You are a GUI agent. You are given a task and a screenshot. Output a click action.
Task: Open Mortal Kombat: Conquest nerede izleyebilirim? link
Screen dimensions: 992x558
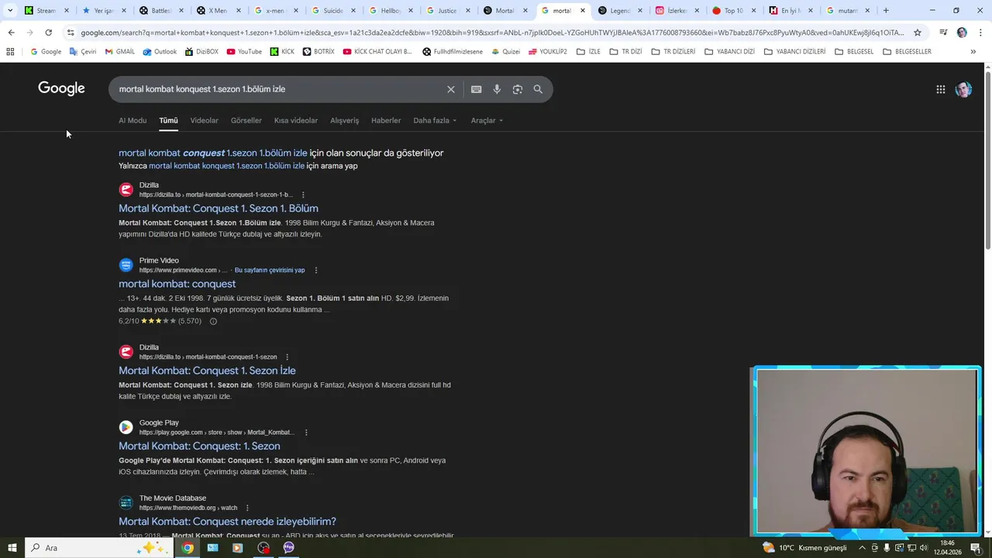pyautogui.click(x=227, y=522)
